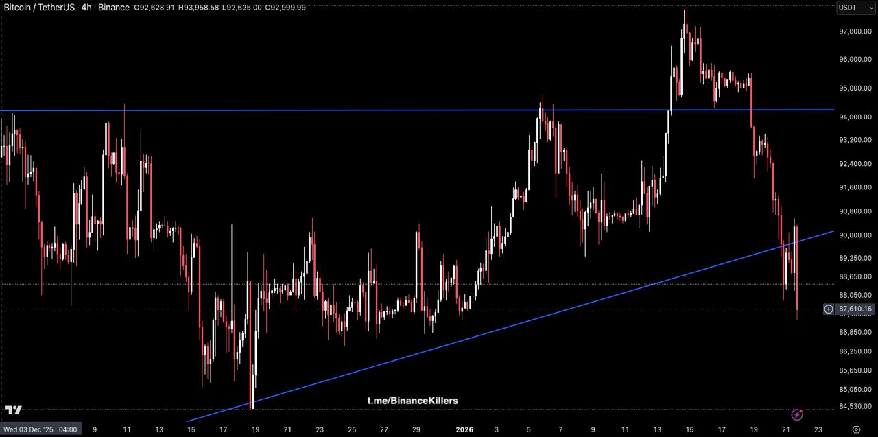Open the USDT currency dropdown

tap(853, 8)
